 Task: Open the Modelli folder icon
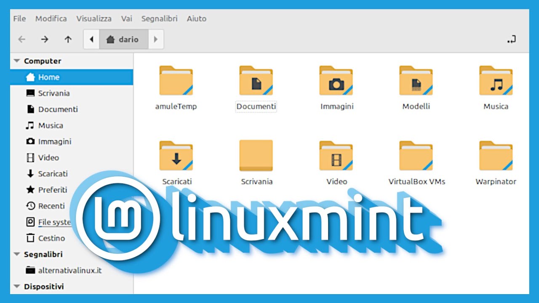pyautogui.click(x=416, y=81)
